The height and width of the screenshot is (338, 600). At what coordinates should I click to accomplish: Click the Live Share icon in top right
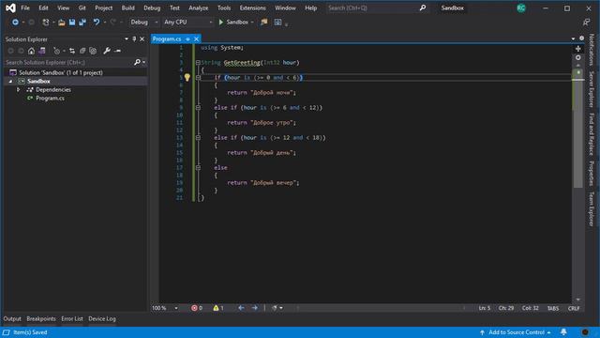click(587, 23)
